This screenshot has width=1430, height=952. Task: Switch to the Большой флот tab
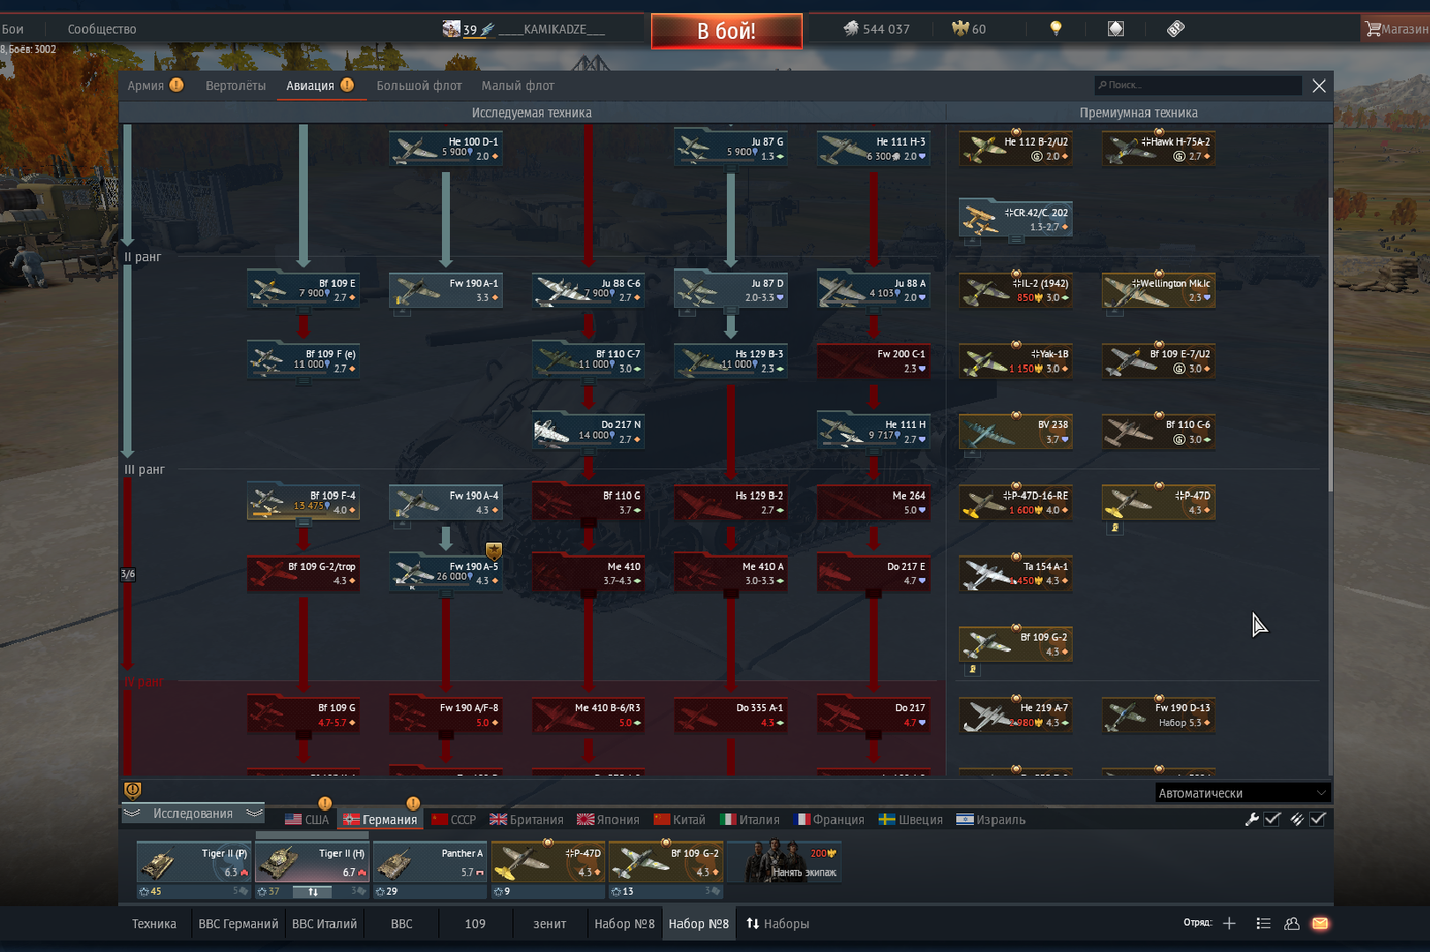419,86
